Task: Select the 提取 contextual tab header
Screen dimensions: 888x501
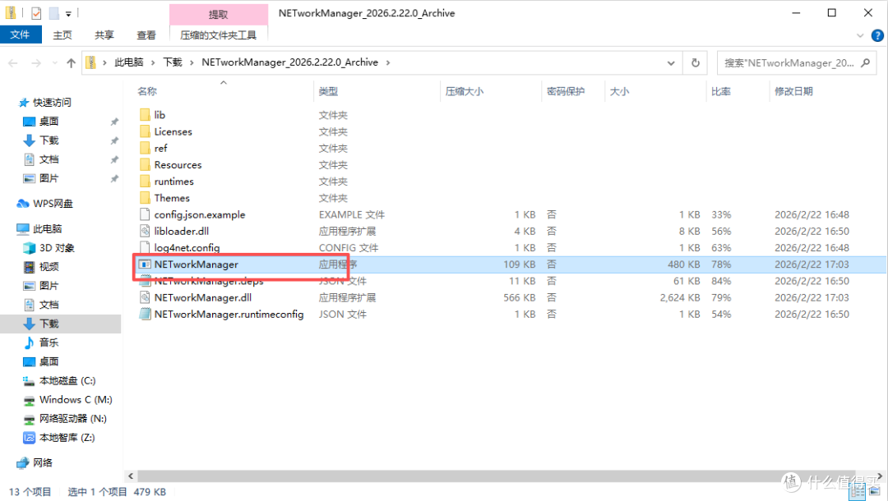Action: click(x=218, y=14)
